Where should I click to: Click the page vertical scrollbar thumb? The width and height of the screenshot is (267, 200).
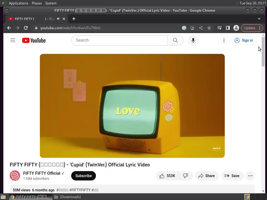(263, 52)
